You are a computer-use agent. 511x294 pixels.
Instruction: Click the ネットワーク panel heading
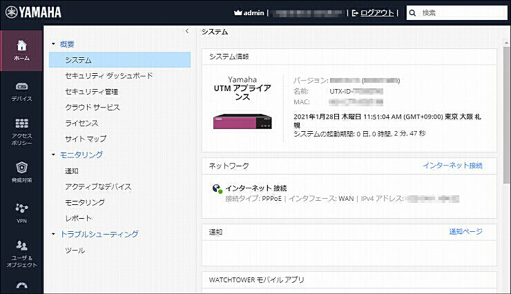[x=229, y=166]
